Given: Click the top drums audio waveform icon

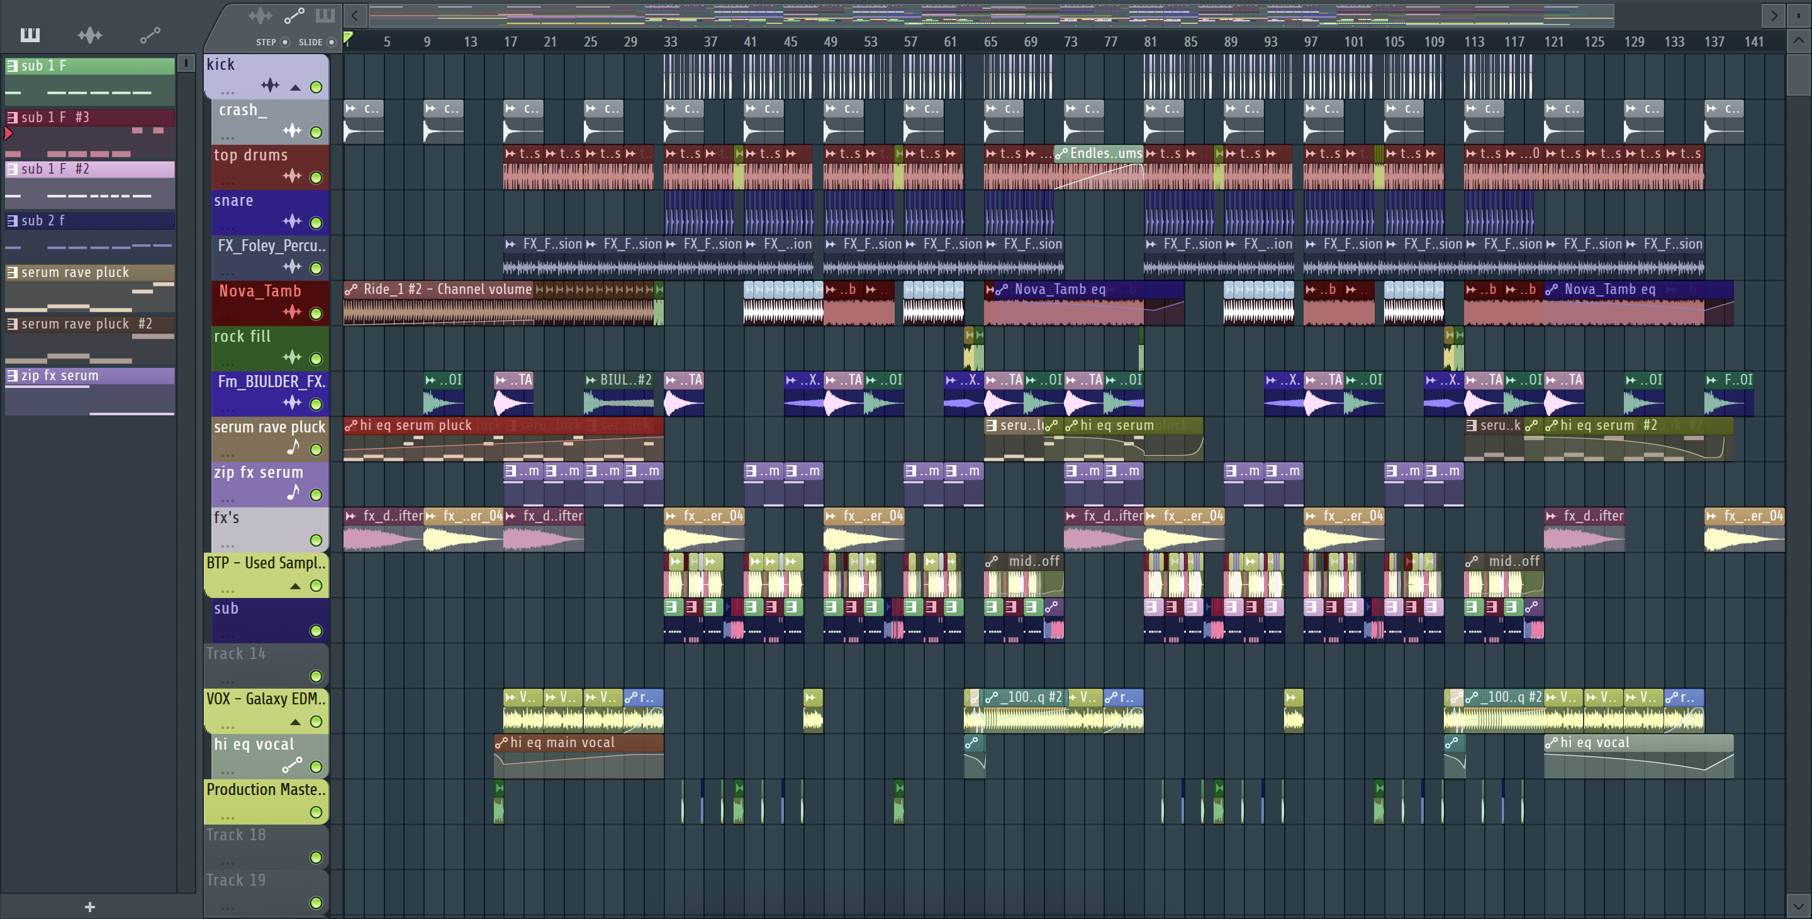Looking at the screenshot, I should click(292, 176).
